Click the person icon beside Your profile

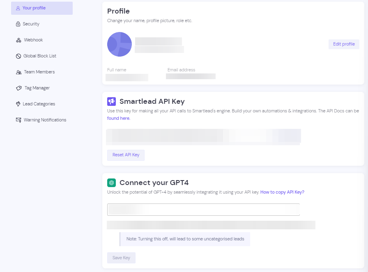click(x=18, y=8)
